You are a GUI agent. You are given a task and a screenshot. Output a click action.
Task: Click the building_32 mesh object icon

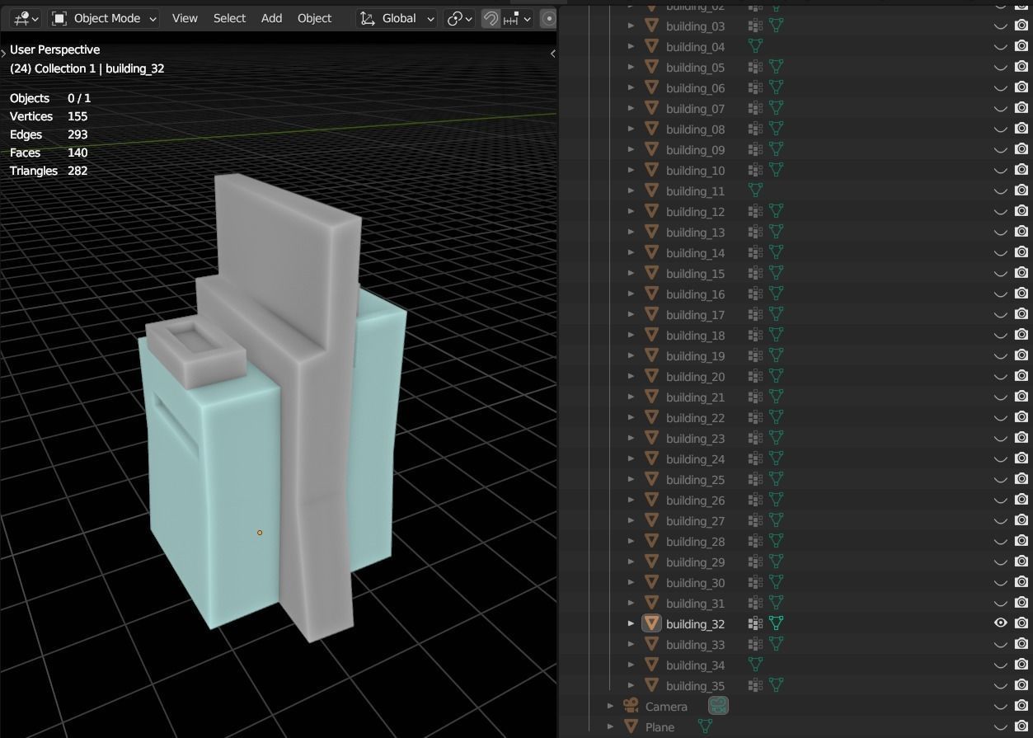(x=652, y=623)
